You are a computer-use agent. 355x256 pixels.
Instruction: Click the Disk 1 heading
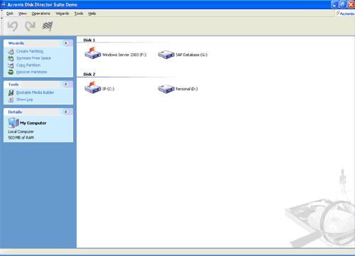pyautogui.click(x=89, y=40)
